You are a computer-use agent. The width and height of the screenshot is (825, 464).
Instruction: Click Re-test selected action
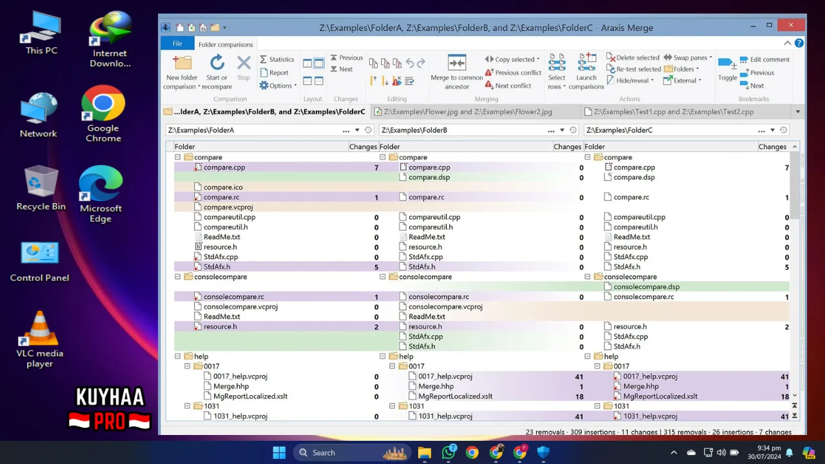coord(634,69)
